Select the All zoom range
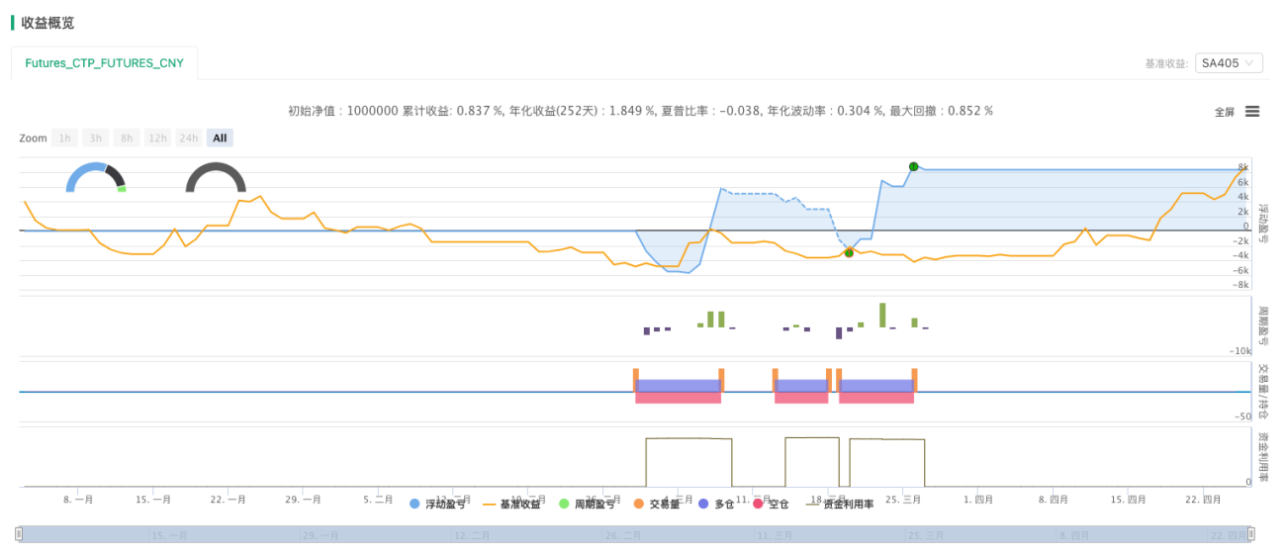1286x554 pixels. tap(220, 138)
